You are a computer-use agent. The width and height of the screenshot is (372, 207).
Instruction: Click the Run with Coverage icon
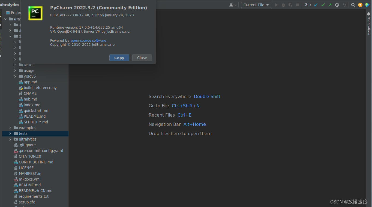coord(290,5)
